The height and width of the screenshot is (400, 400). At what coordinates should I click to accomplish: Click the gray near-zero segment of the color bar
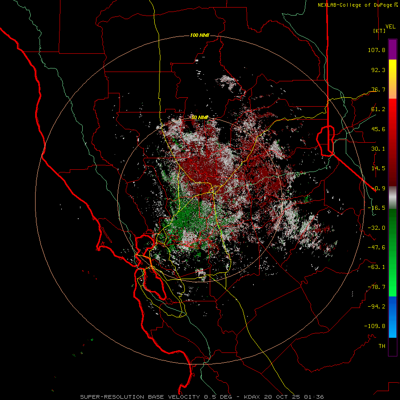pos(392,198)
